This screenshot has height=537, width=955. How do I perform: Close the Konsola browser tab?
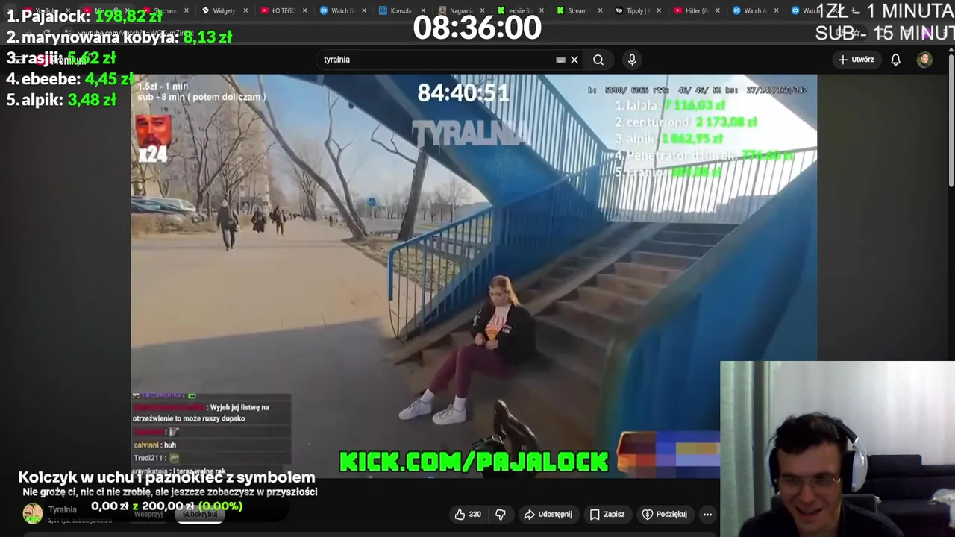coord(422,10)
